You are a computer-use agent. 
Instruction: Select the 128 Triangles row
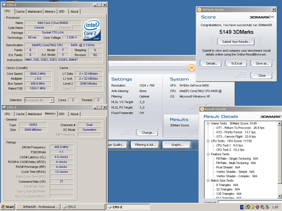(x=229, y=194)
